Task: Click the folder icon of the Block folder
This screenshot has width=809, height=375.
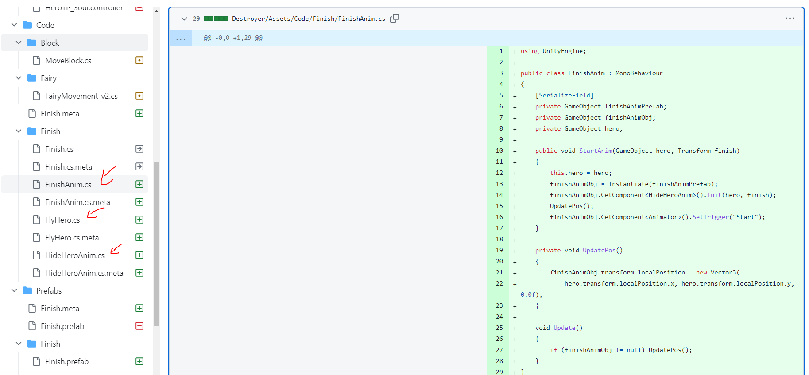Action: pyautogui.click(x=32, y=43)
